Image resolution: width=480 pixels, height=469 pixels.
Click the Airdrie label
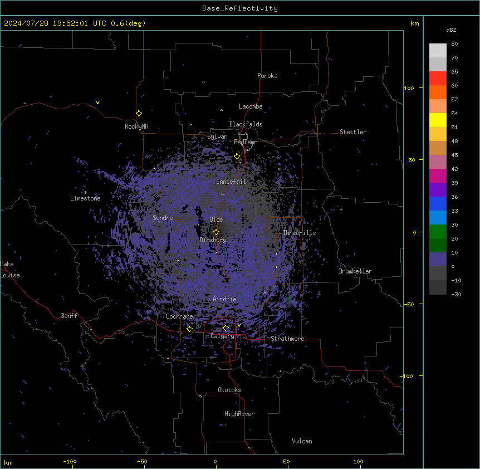tap(224, 299)
